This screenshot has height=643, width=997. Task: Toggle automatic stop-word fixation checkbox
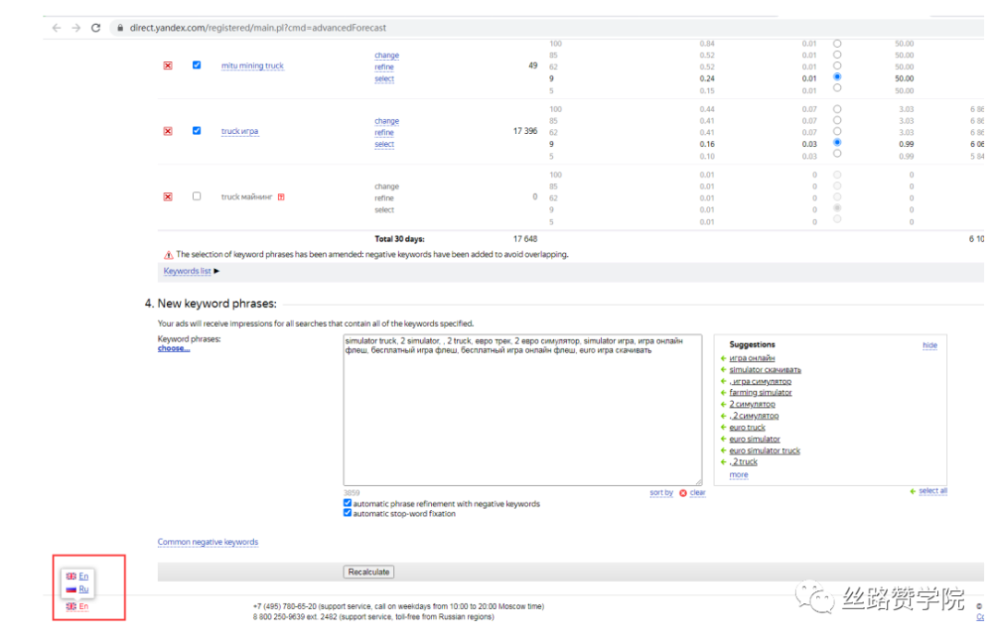348,513
